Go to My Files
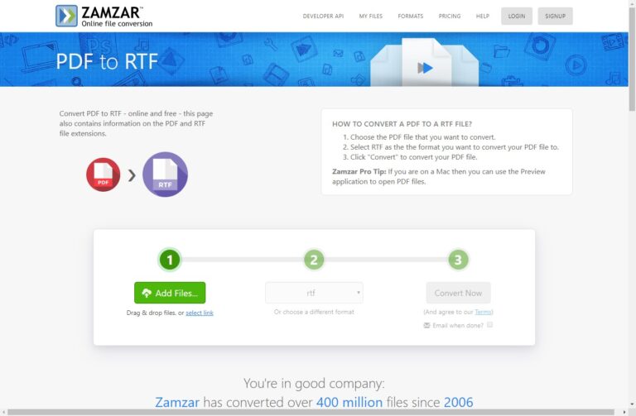 (x=371, y=17)
